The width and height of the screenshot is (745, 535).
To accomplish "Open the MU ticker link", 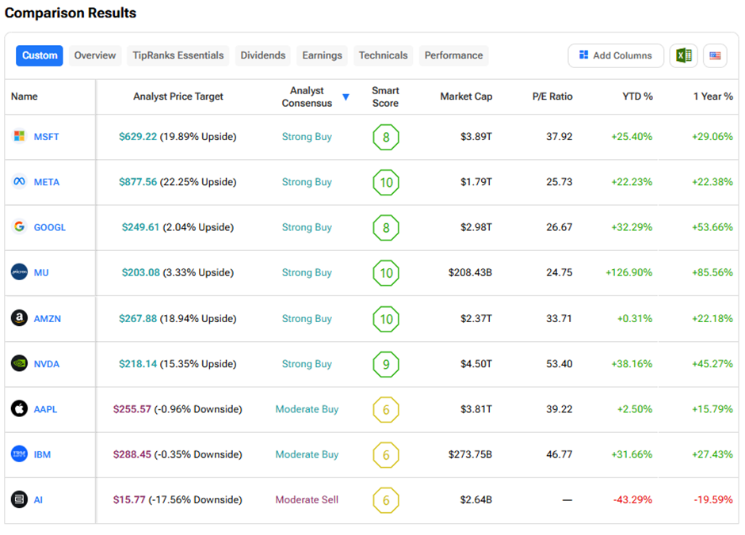I will pos(41,272).
